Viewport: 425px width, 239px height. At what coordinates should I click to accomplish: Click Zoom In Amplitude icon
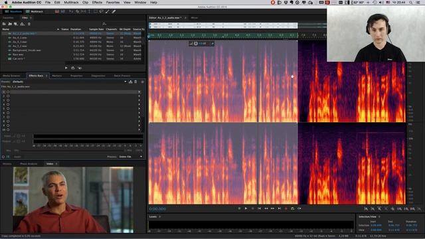(x=366, y=208)
